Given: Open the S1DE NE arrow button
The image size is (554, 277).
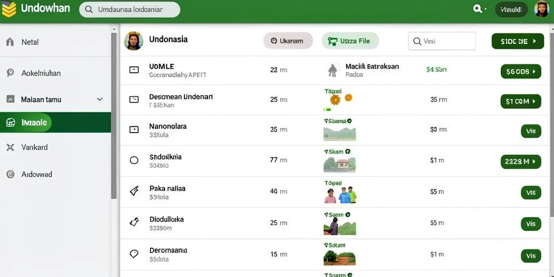Looking at the screenshot, I should tap(518, 41).
